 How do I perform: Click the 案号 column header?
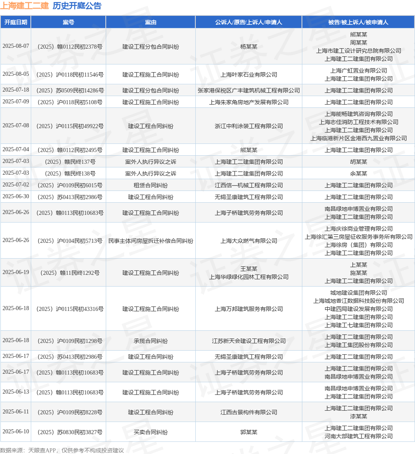pyautogui.click(x=68, y=22)
